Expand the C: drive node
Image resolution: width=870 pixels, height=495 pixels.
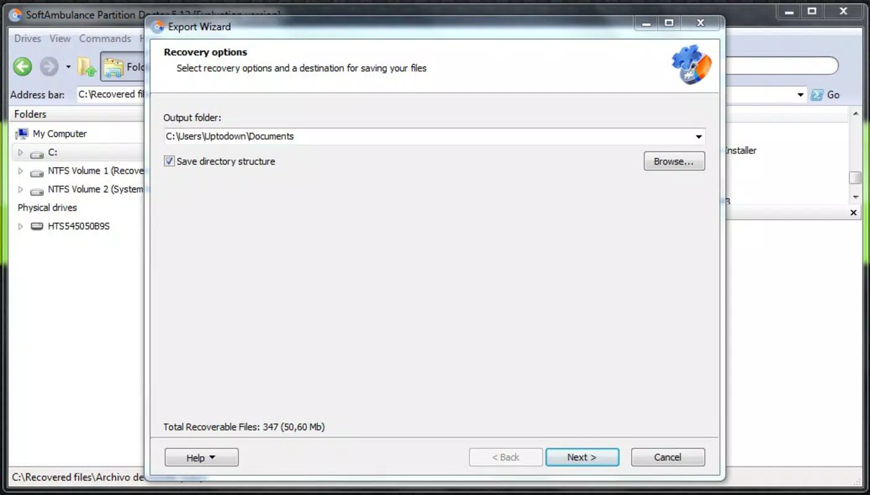coord(20,152)
